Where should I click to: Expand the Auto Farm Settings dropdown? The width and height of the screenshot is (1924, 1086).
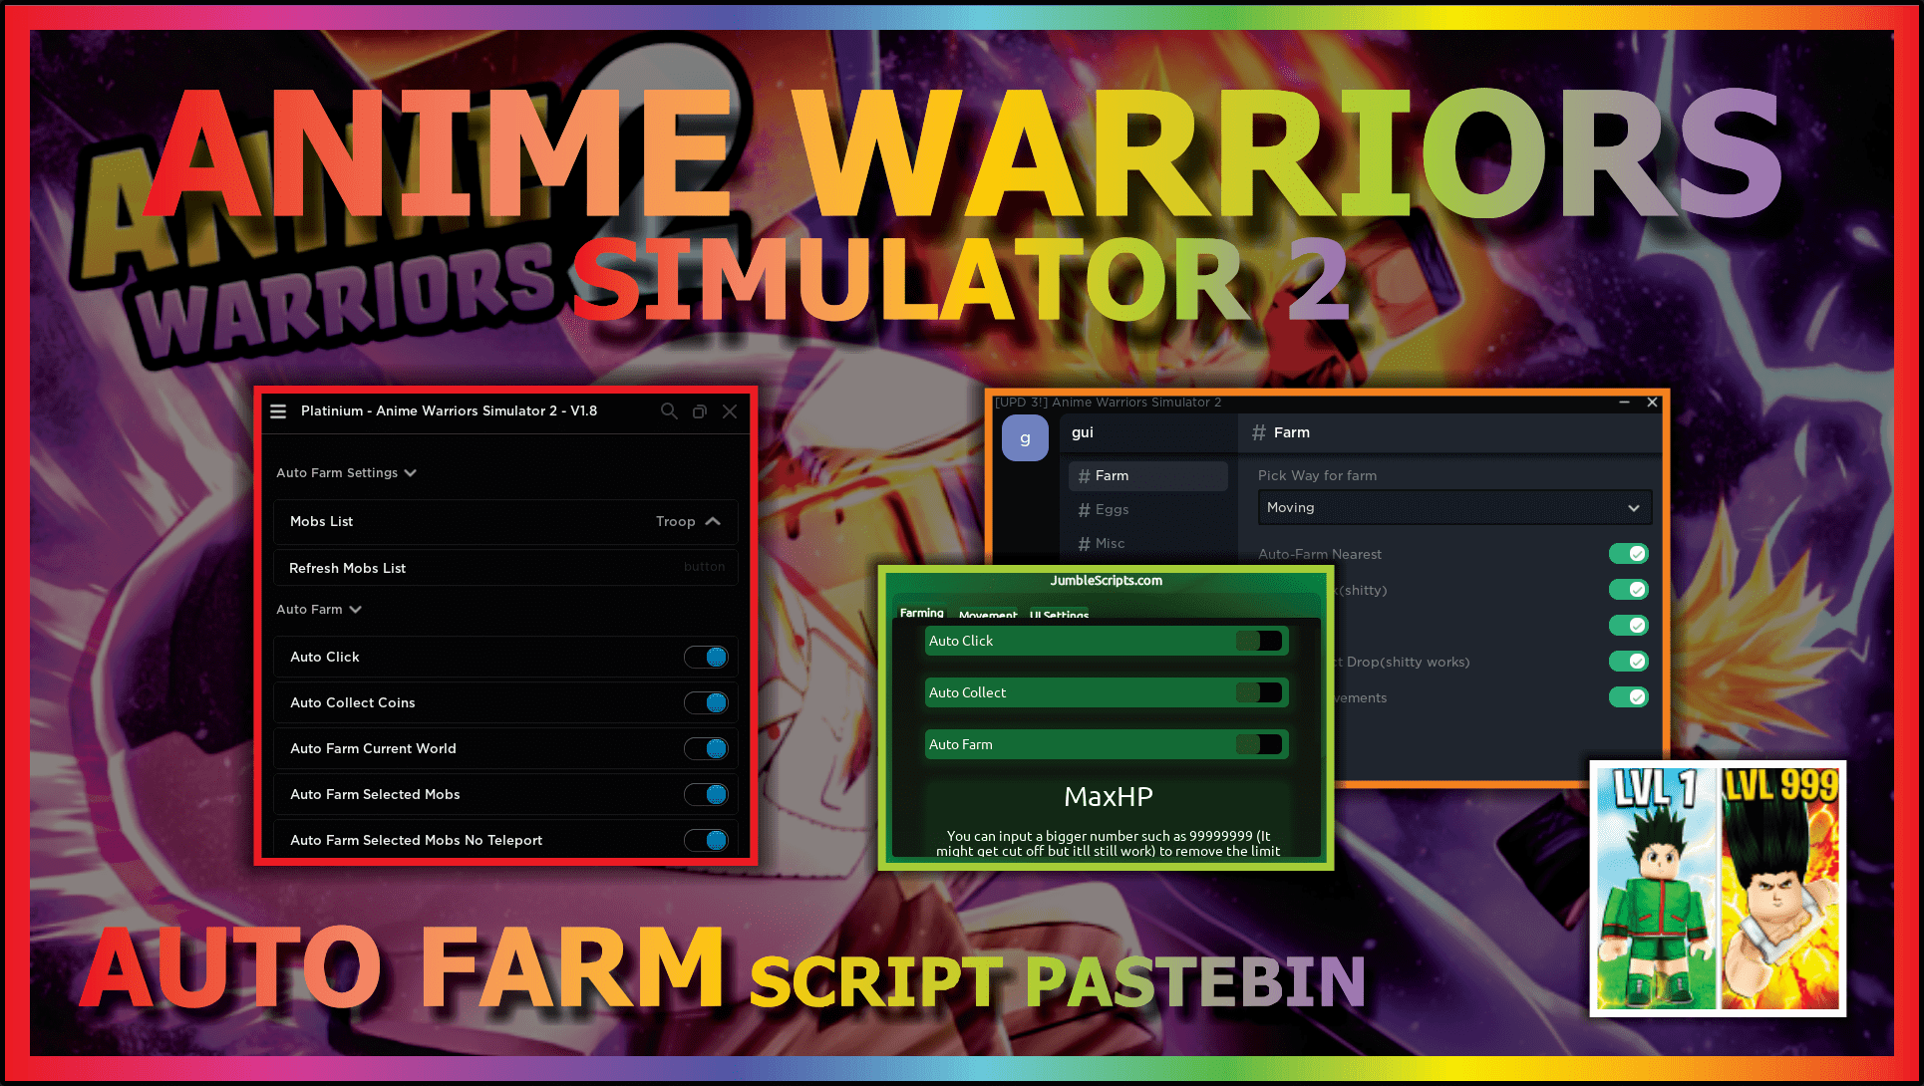(349, 473)
